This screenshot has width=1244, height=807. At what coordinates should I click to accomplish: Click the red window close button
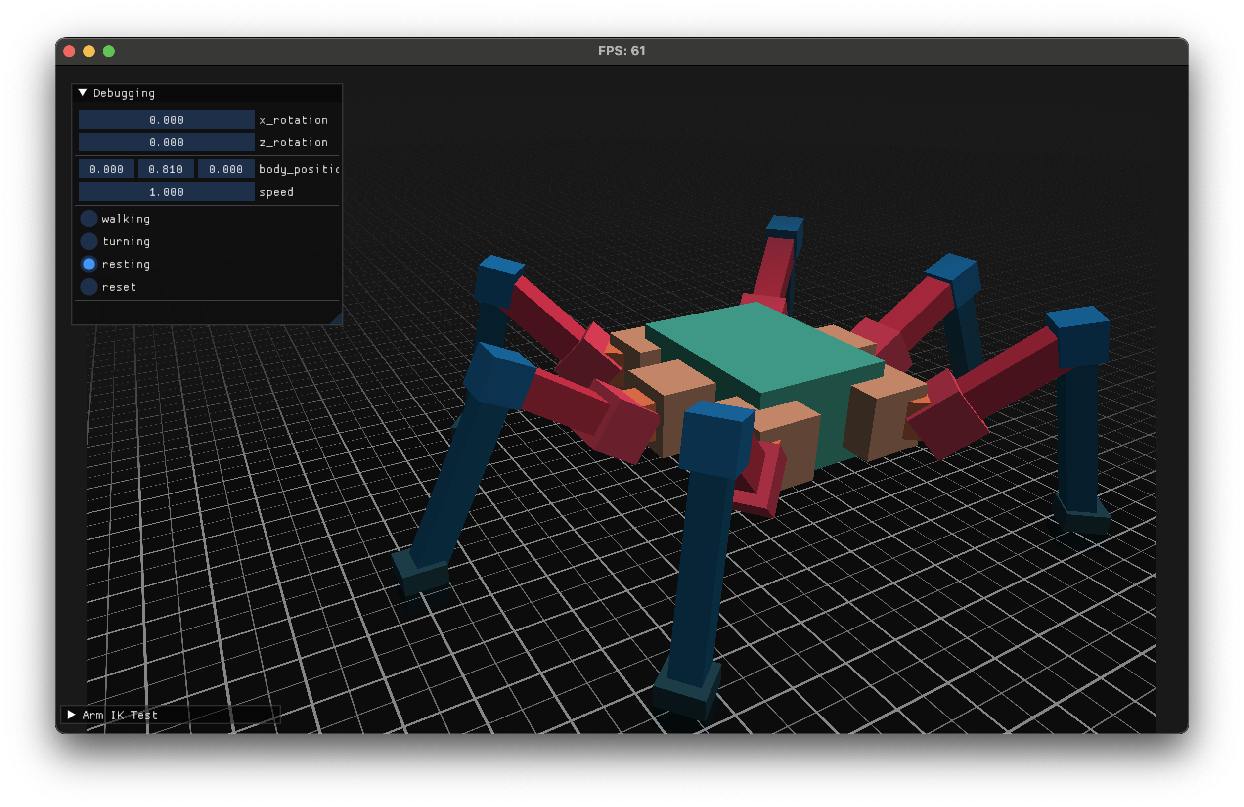[70, 51]
